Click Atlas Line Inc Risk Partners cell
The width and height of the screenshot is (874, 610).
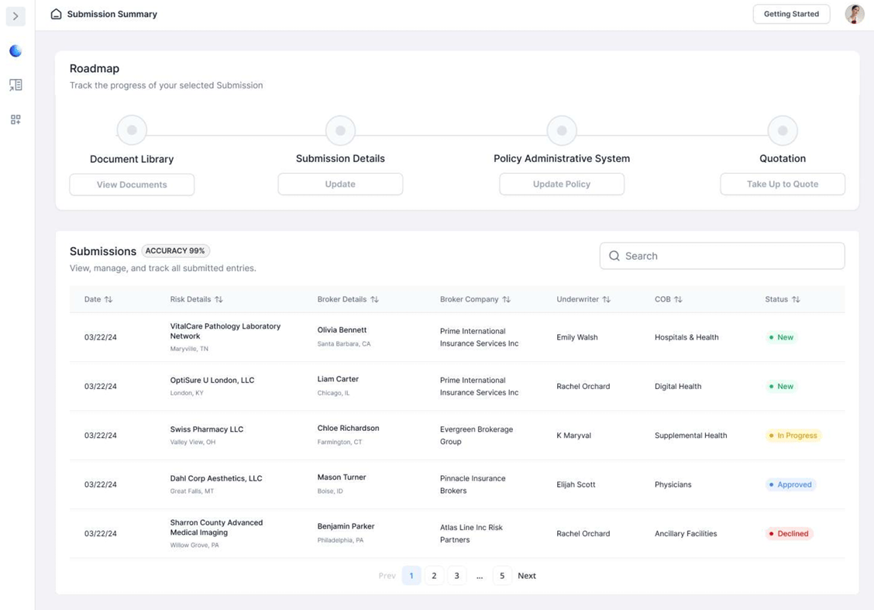471,533
